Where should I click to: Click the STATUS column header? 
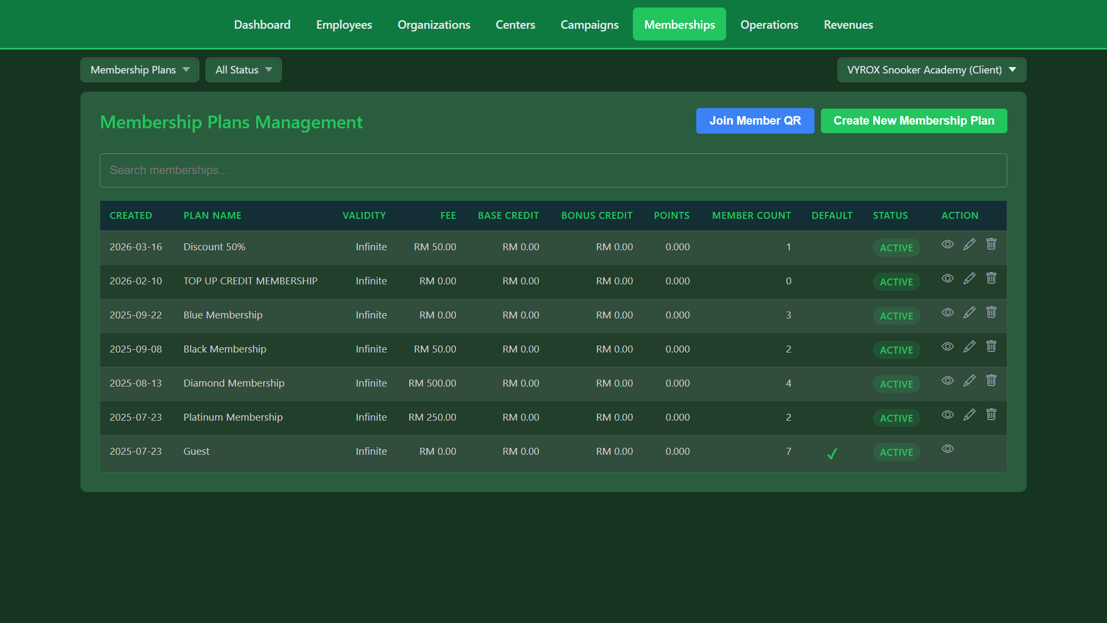click(890, 216)
